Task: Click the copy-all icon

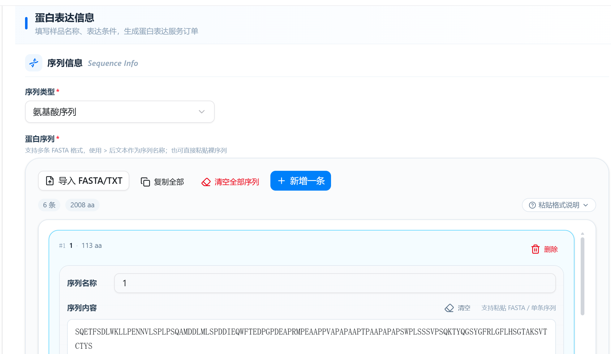Action: click(x=145, y=182)
